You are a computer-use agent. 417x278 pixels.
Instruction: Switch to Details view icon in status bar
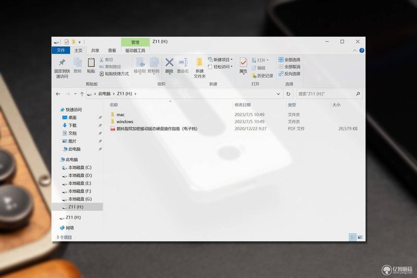tap(353, 237)
